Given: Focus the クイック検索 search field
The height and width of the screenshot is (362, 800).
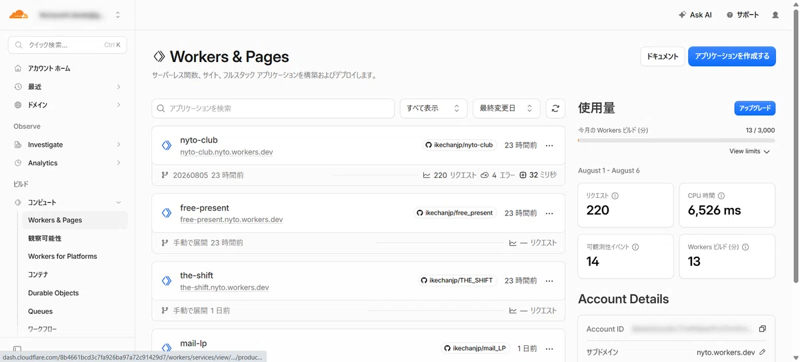Looking at the screenshot, I should tap(67, 45).
